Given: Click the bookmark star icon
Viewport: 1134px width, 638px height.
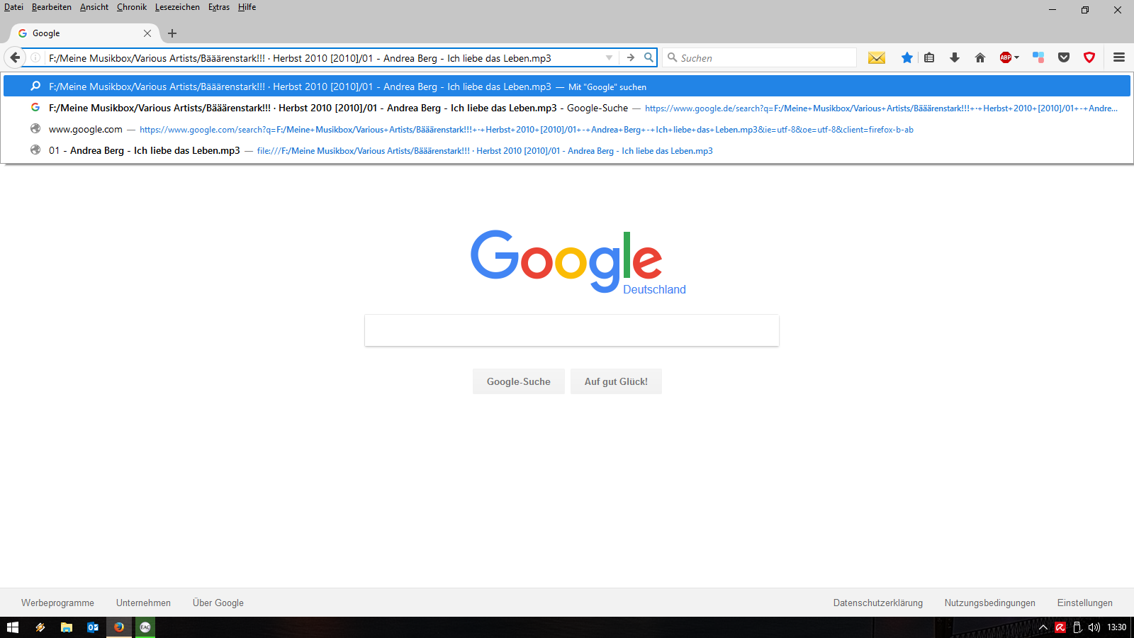Looking at the screenshot, I should [x=907, y=57].
